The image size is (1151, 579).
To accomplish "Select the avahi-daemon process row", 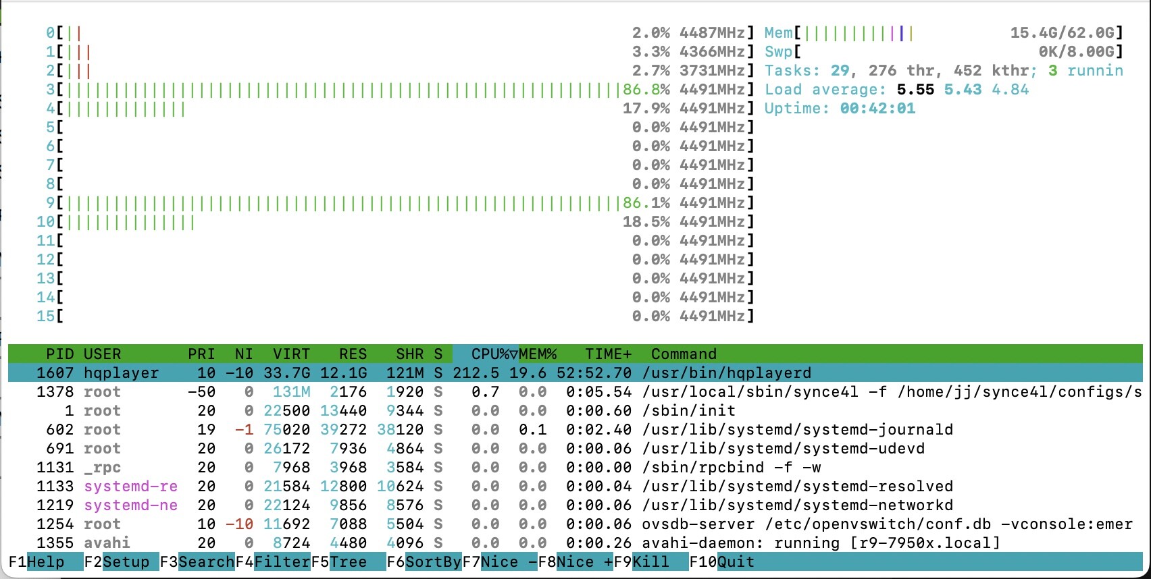I will 575,543.
